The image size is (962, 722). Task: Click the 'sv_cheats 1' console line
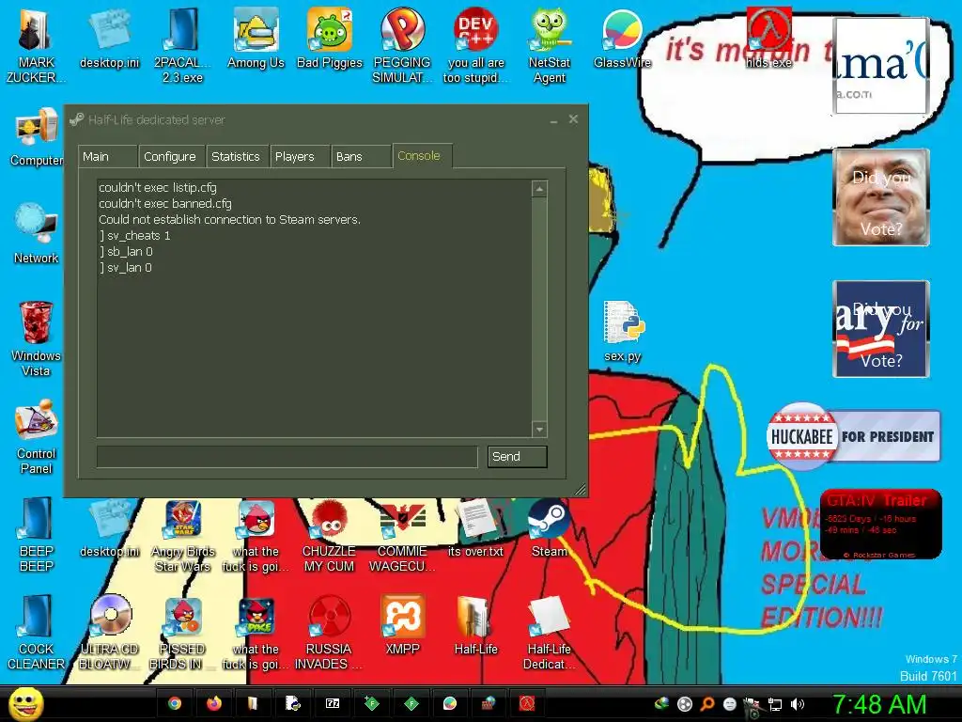pos(135,236)
